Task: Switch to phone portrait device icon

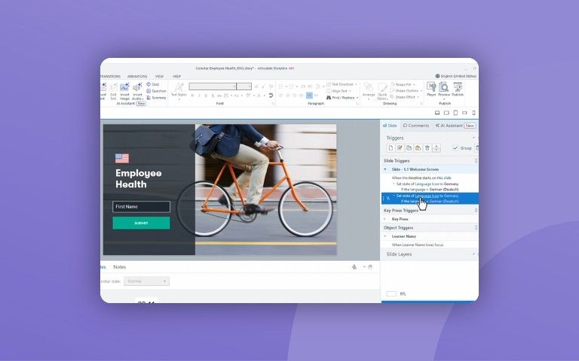Action: tap(473, 113)
